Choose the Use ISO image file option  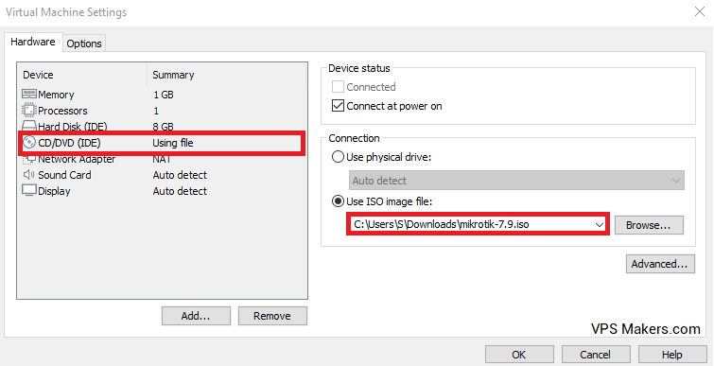tap(338, 201)
